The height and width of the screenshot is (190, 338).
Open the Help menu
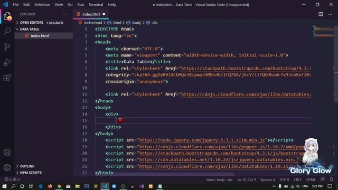point(111,5)
